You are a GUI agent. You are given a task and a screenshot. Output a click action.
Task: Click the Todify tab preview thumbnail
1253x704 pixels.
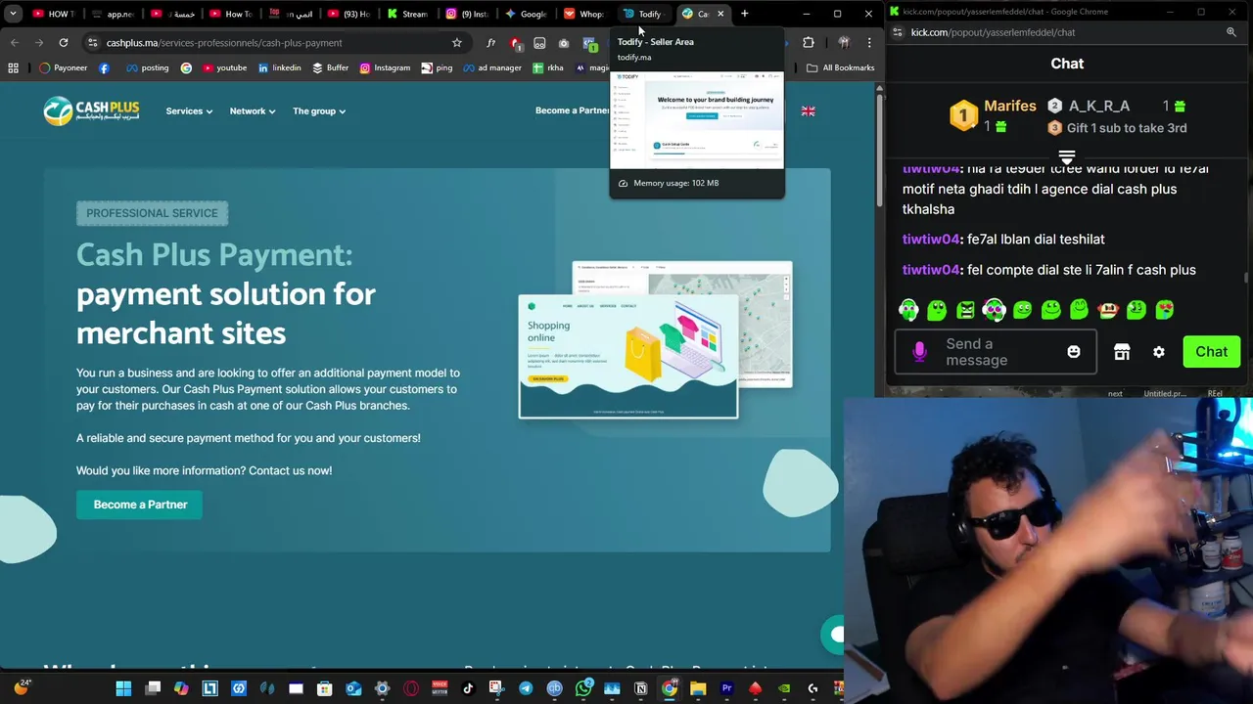697,118
